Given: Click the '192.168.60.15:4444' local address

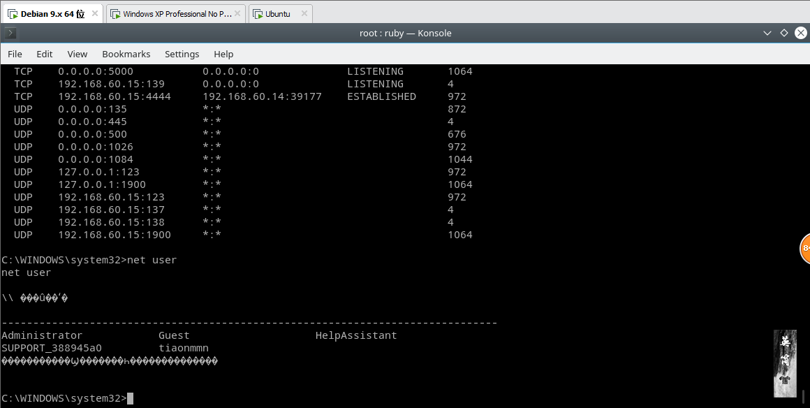Looking at the screenshot, I should coord(114,96).
